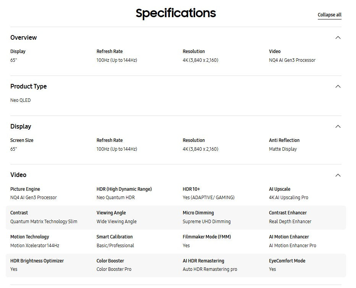Collapse the Display section using its chevron
The width and height of the screenshot is (356, 288).
point(338,126)
